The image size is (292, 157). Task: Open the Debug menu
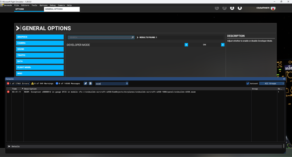tap(53, 5)
